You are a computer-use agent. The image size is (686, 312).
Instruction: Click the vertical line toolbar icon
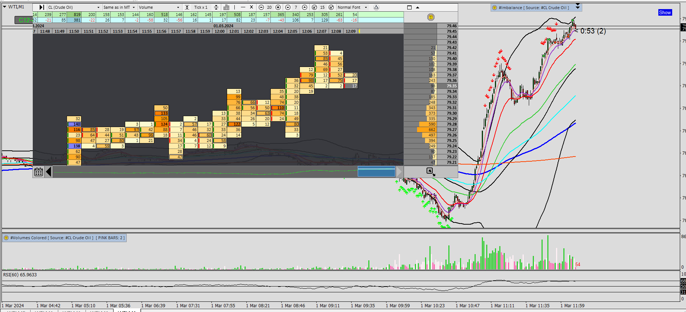tap(235, 7)
